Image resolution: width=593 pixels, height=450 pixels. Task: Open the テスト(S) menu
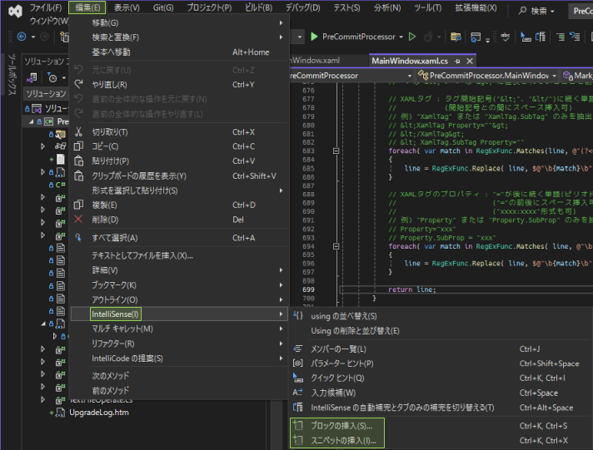(x=346, y=7)
